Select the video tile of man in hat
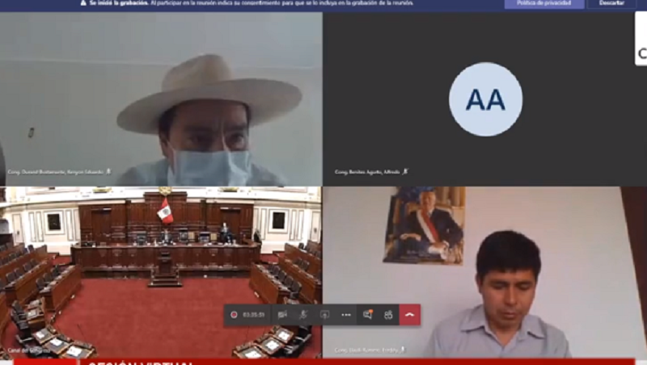Viewport: 647px width, 365px height. 160,97
